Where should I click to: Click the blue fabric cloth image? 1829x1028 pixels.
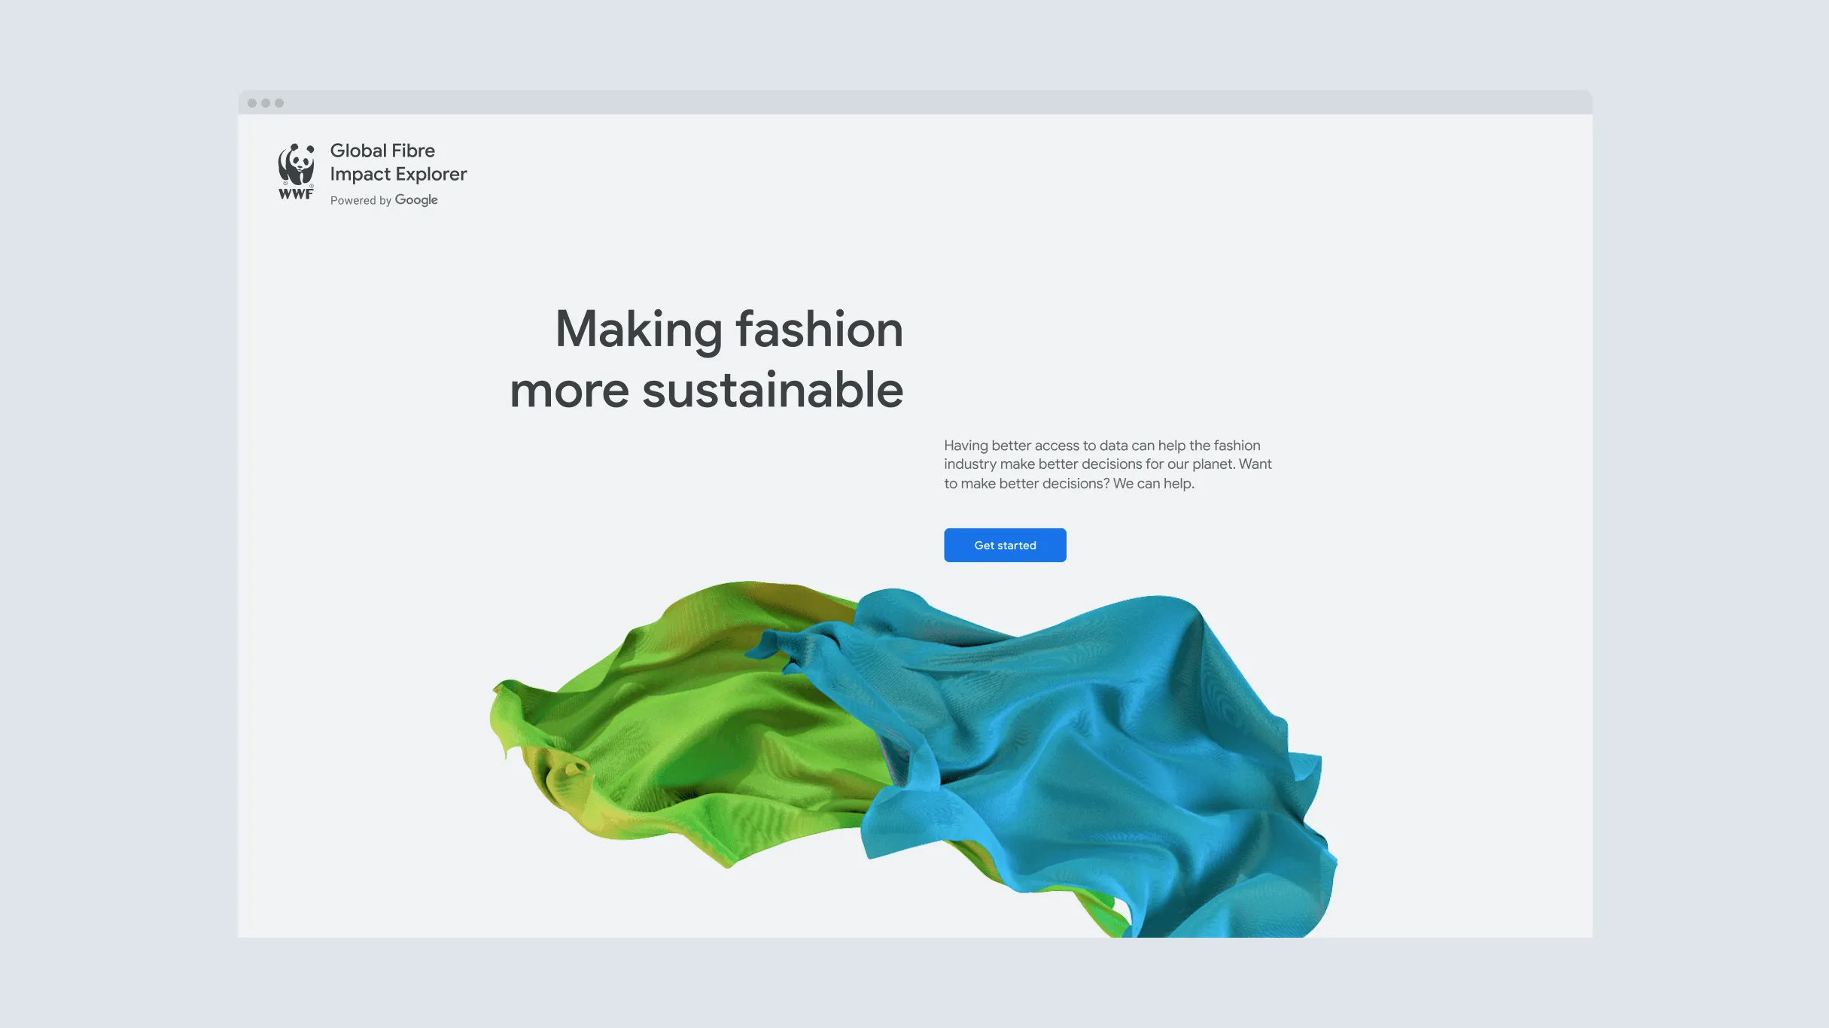pos(1091,753)
